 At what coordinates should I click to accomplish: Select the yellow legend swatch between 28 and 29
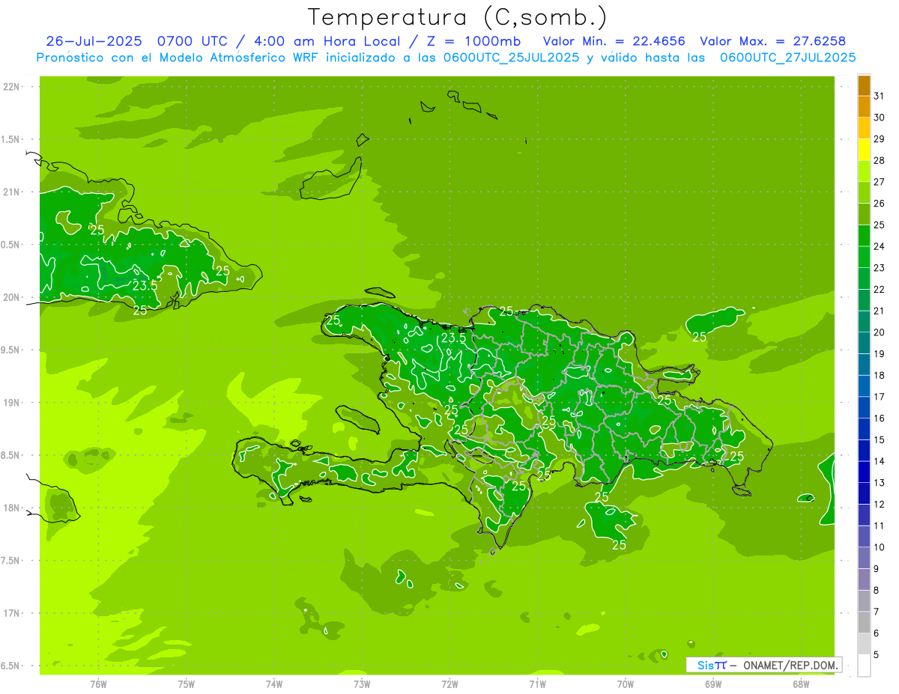[x=864, y=150]
